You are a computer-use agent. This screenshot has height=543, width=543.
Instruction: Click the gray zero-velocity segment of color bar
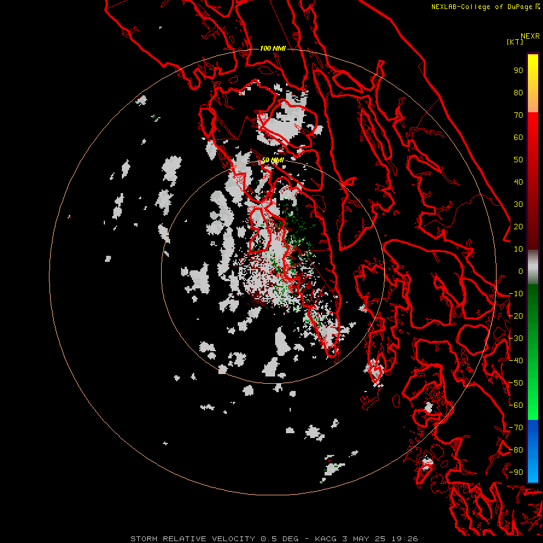click(533, 267)
